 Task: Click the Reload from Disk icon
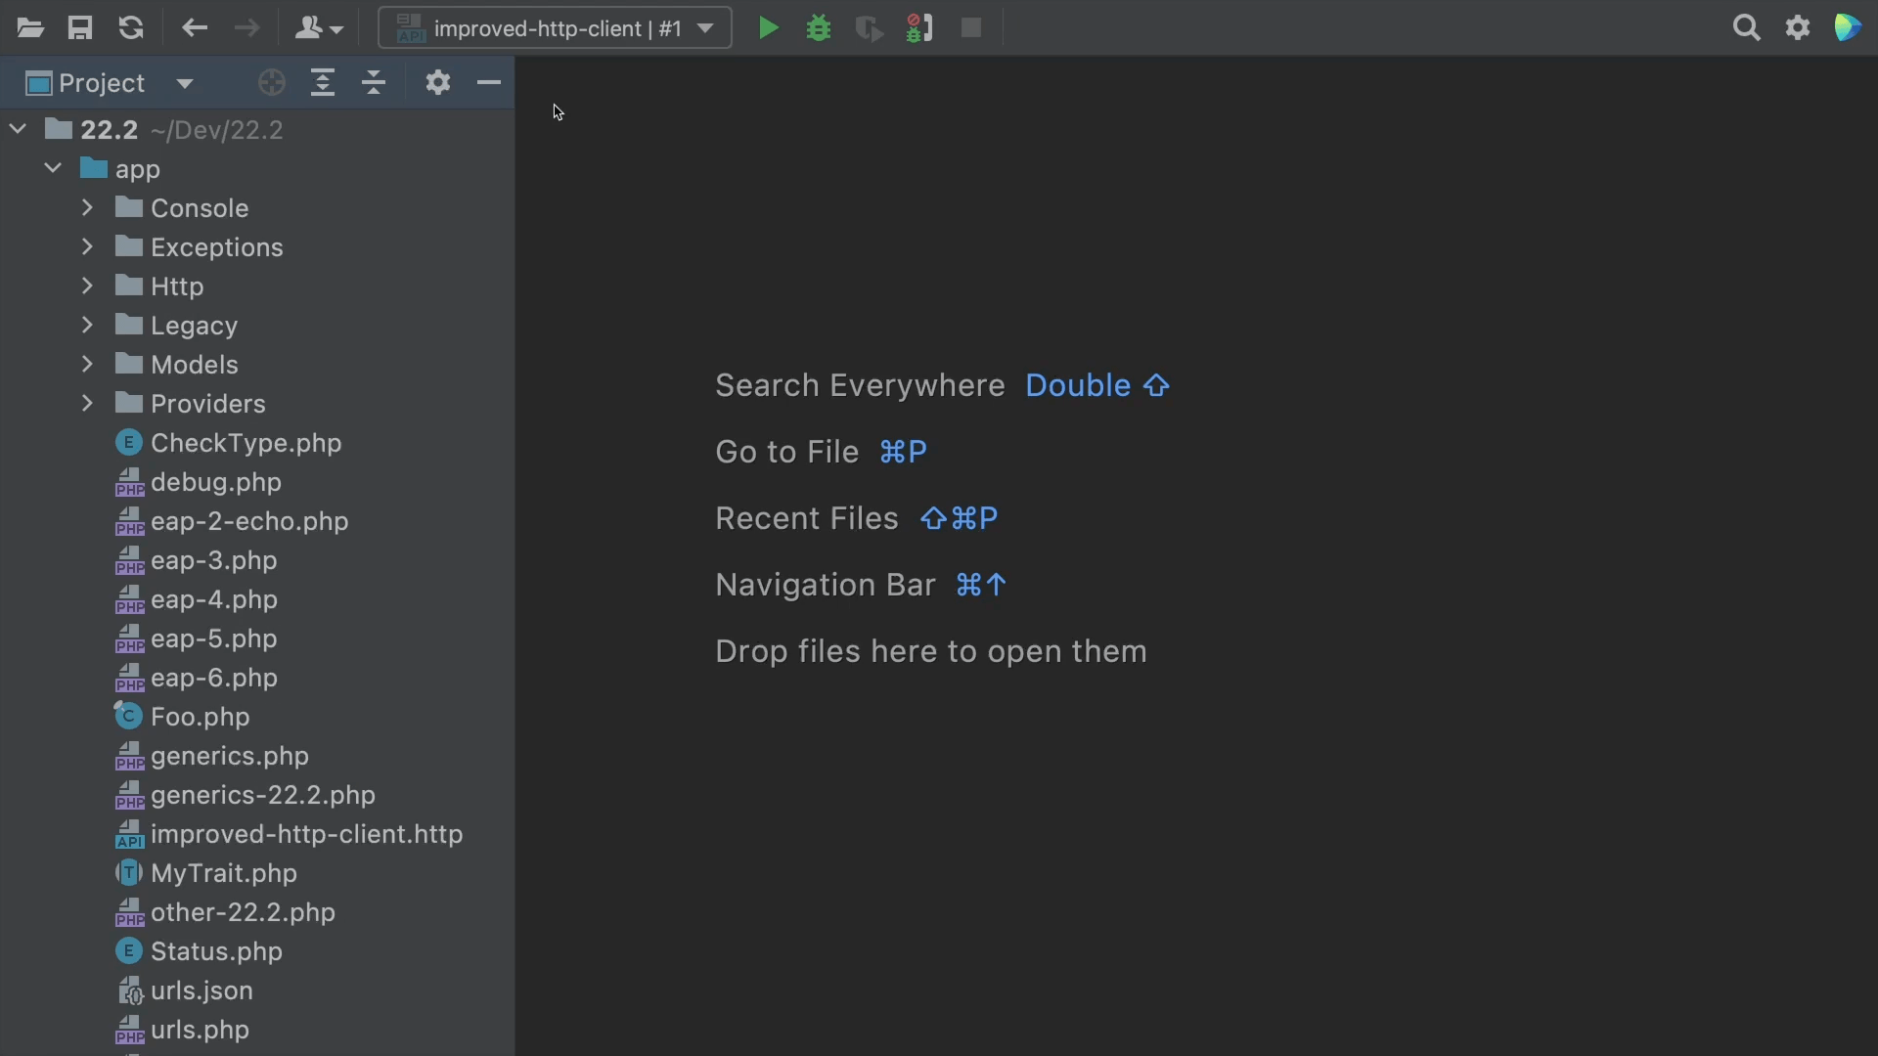(x=131, y=28)
